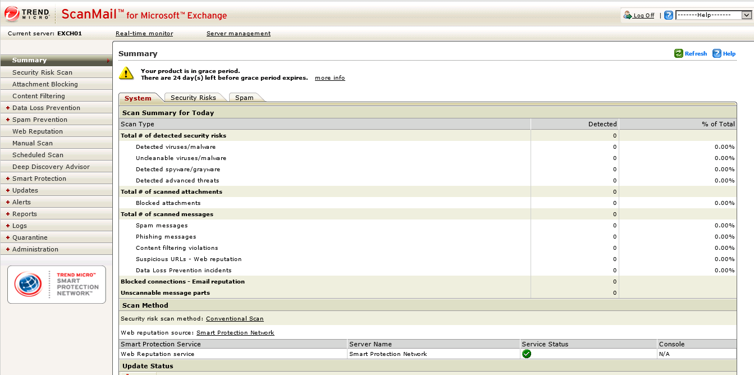
Task: Click the 'Content filtering violations' row label
Action: click(177, 248)
